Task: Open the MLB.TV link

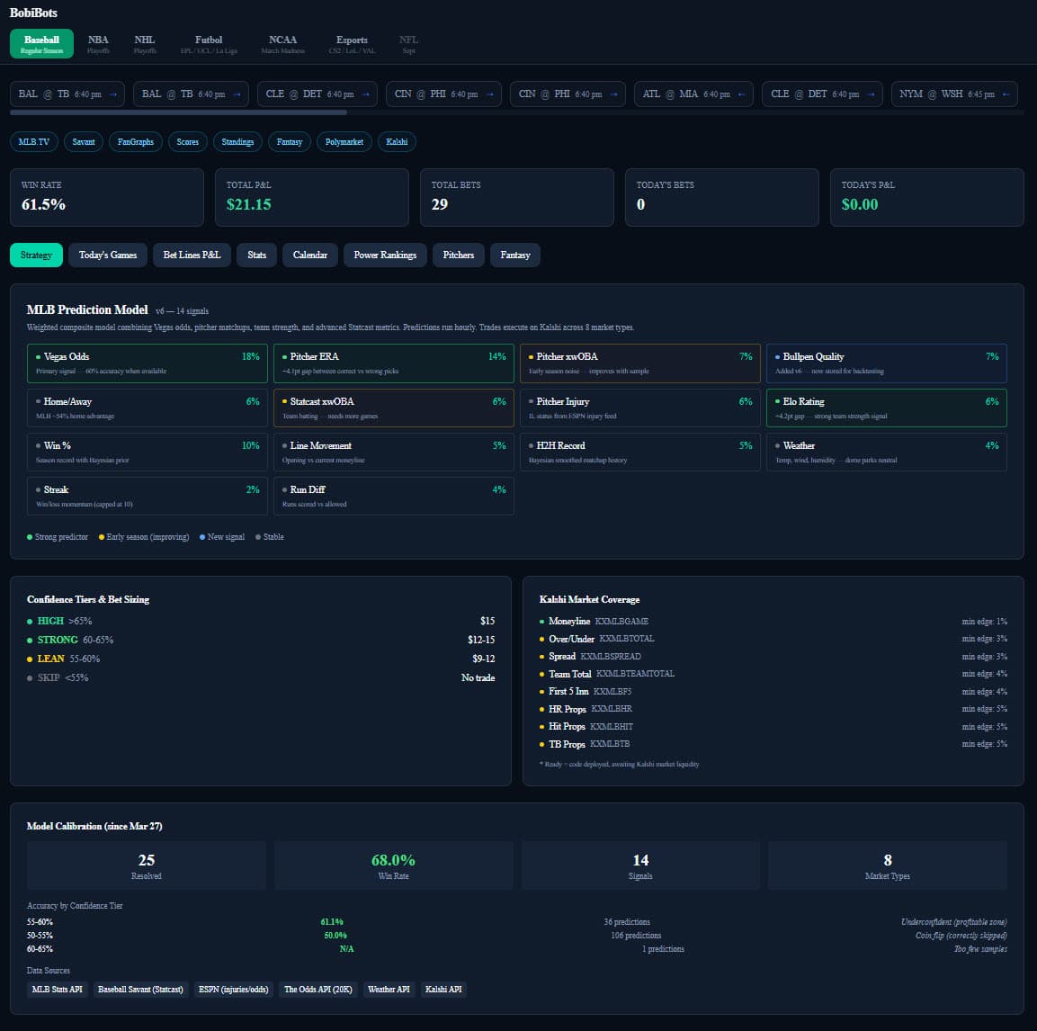Action: point(34,141)
